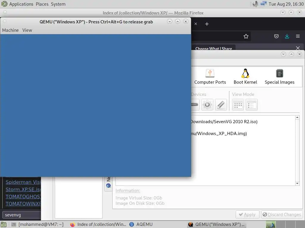The height and width of the screenshot is (228, 305).
Task: Open TOMATOGHOST link in Firefox
Action: (x=23, y=197)
